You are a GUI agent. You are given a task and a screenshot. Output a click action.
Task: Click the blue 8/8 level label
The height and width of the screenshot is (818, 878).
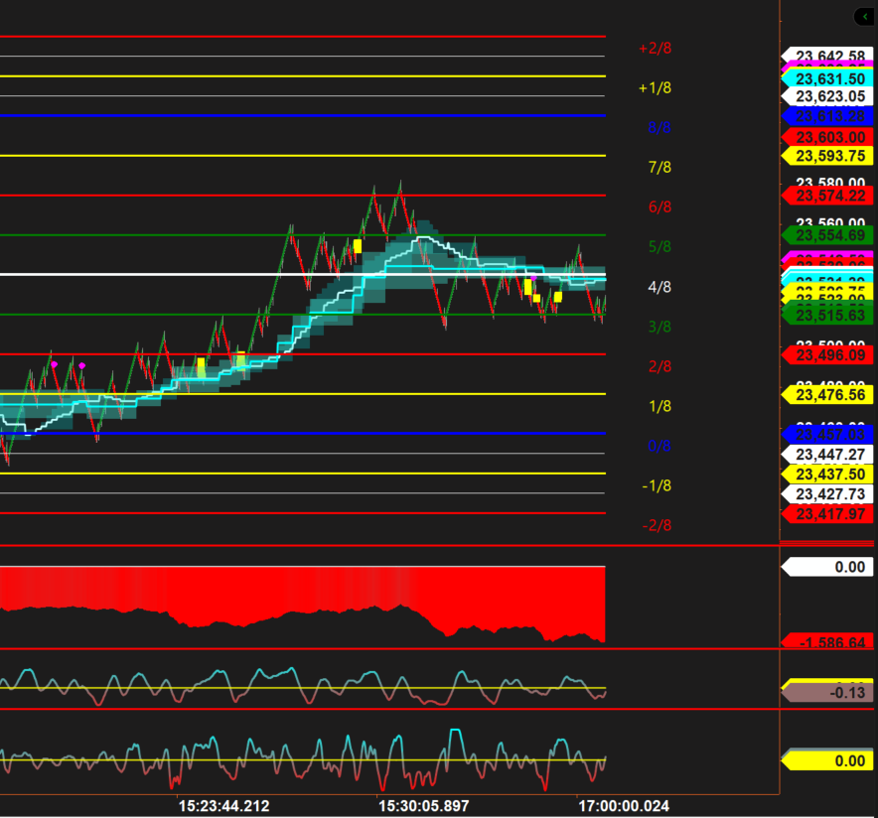[x=659, y=128]
